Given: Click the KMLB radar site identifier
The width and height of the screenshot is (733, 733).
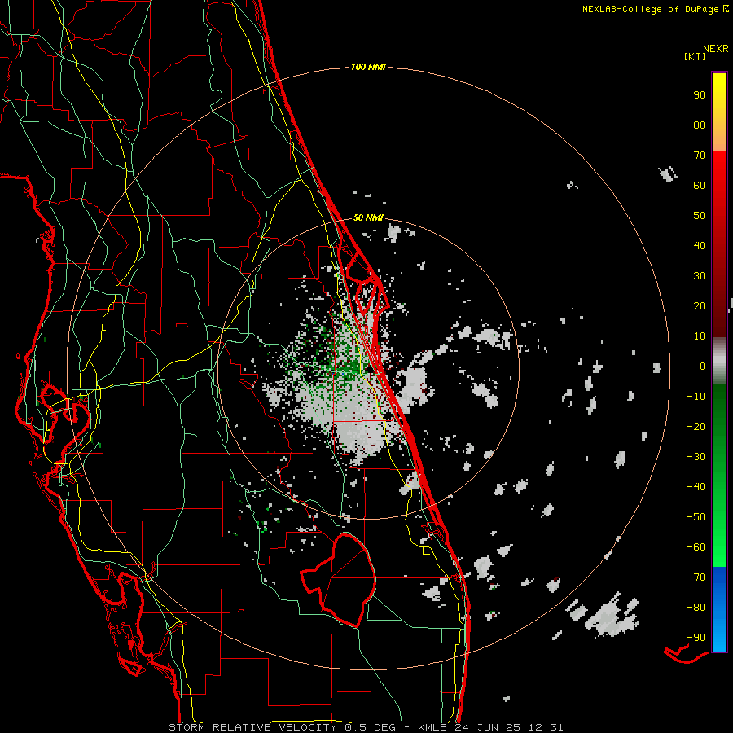Looking at the screenshot, I should [433, 727].
